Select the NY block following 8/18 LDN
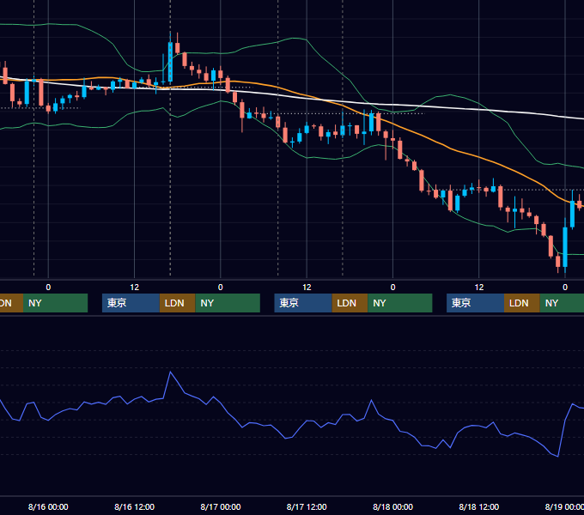Image resolution: width=584 pixels, height=515 pixels. tap(562, 303)
